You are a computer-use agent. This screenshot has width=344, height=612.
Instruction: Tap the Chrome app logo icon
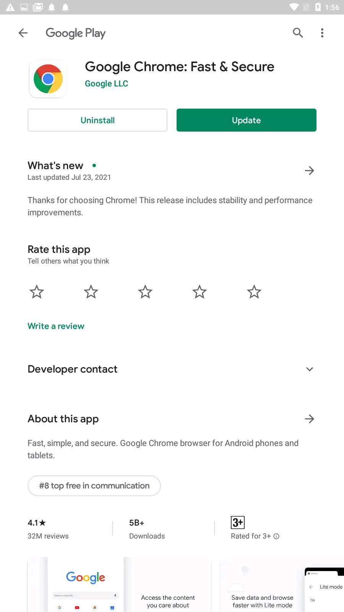[x=48, y=79]
